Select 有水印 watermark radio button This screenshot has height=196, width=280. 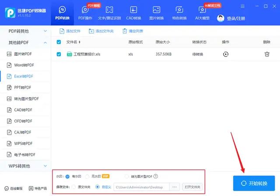click(67, 177)
